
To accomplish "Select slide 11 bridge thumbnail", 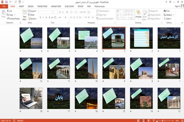I will coord(59,68).
